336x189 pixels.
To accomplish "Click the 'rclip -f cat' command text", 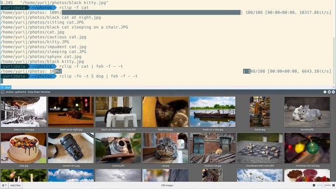I will (74, 7).
